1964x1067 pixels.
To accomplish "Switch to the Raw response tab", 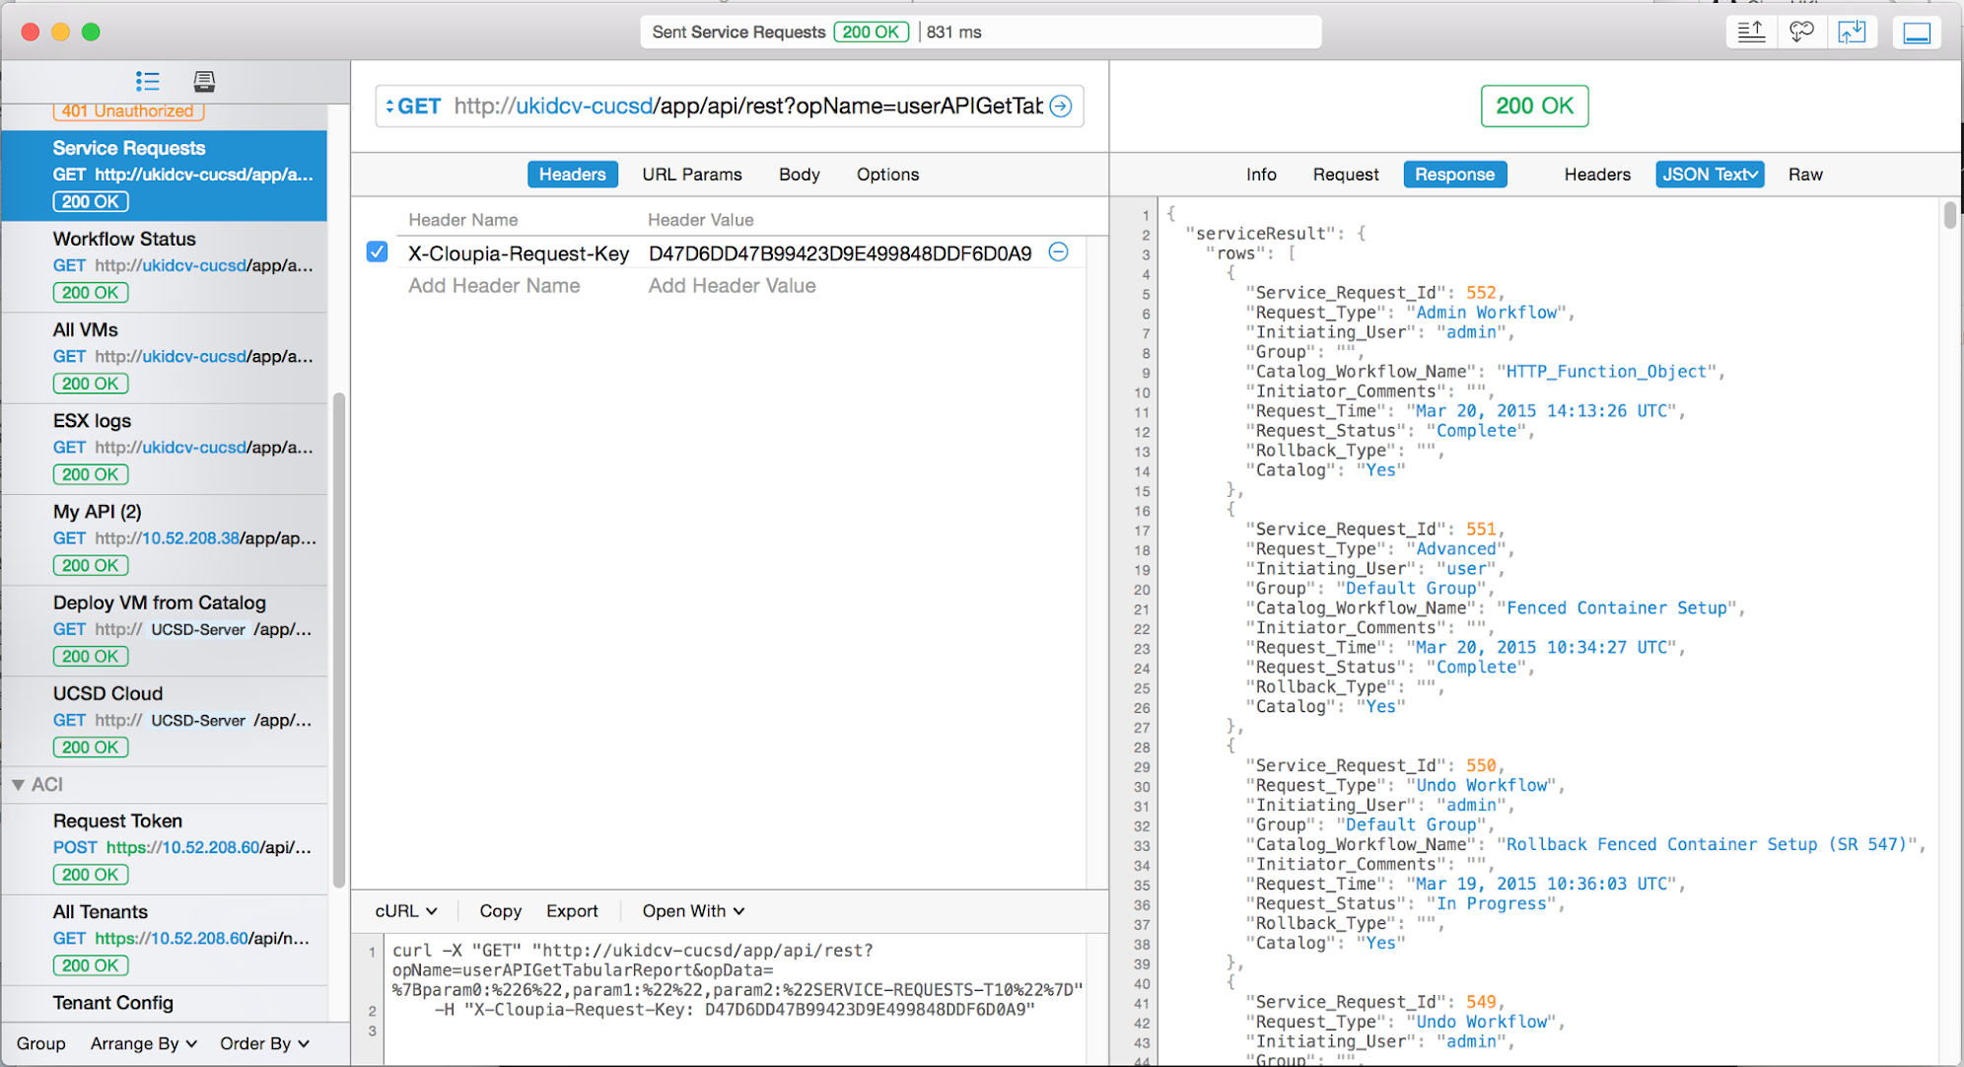I will [1804, 175].
